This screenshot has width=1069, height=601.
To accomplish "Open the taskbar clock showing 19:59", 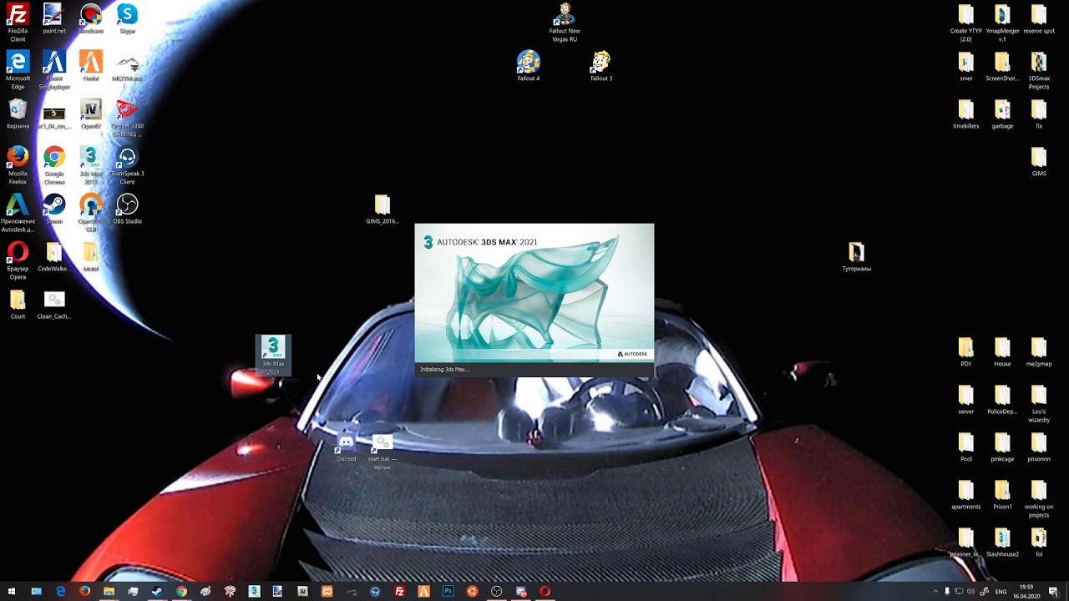I will tap(1025, 591).
